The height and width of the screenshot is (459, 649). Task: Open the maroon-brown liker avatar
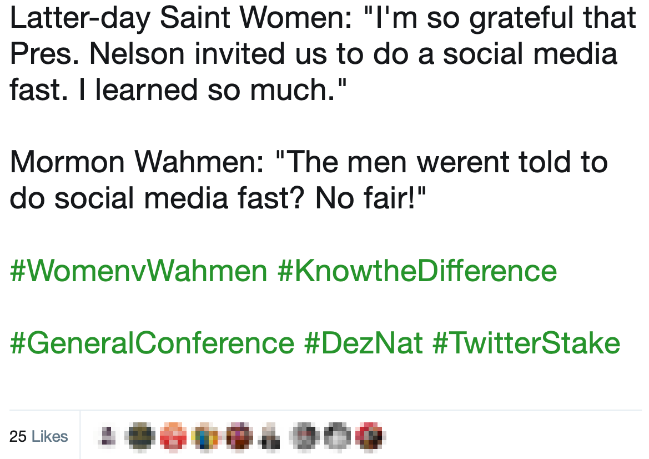pyautogui.click(x=239, y=436)
